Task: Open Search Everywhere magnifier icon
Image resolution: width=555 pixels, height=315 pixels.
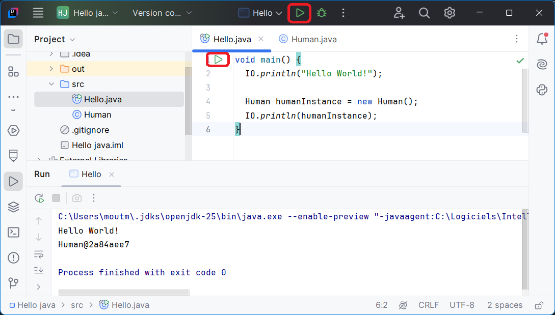Action: coord(424,13)
